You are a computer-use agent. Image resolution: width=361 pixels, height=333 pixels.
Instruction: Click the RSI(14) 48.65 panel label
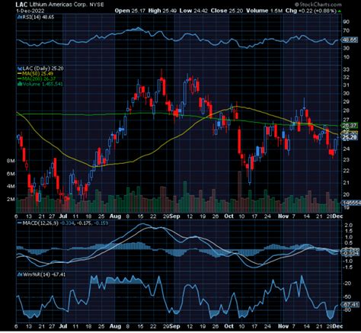(38, 18)
